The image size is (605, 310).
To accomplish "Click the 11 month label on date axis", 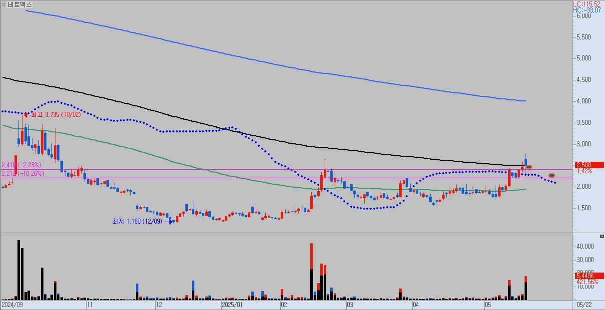I will [x=90, y=304].
